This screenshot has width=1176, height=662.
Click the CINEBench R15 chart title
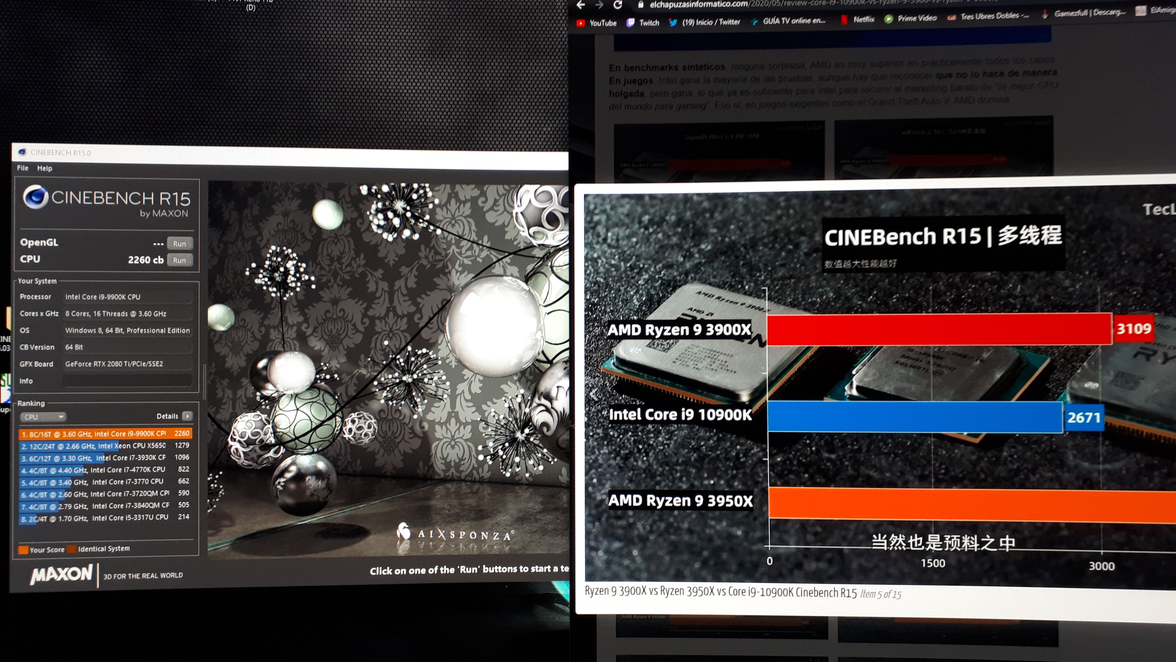pos(943,236)
